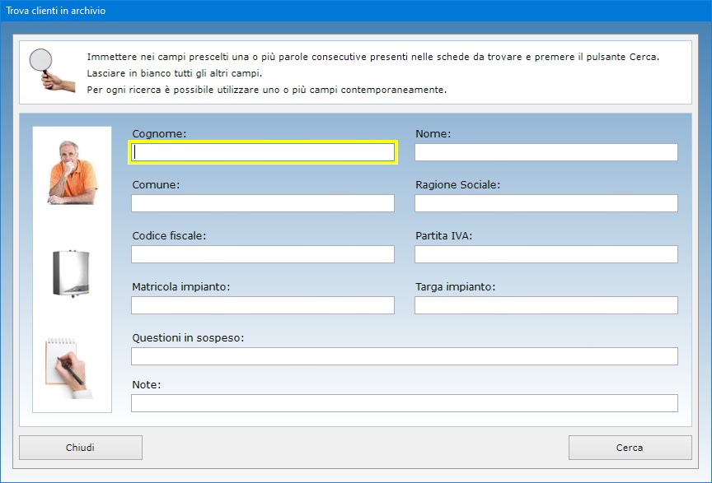Click the boiler appliance icon

tap(72, 273)
